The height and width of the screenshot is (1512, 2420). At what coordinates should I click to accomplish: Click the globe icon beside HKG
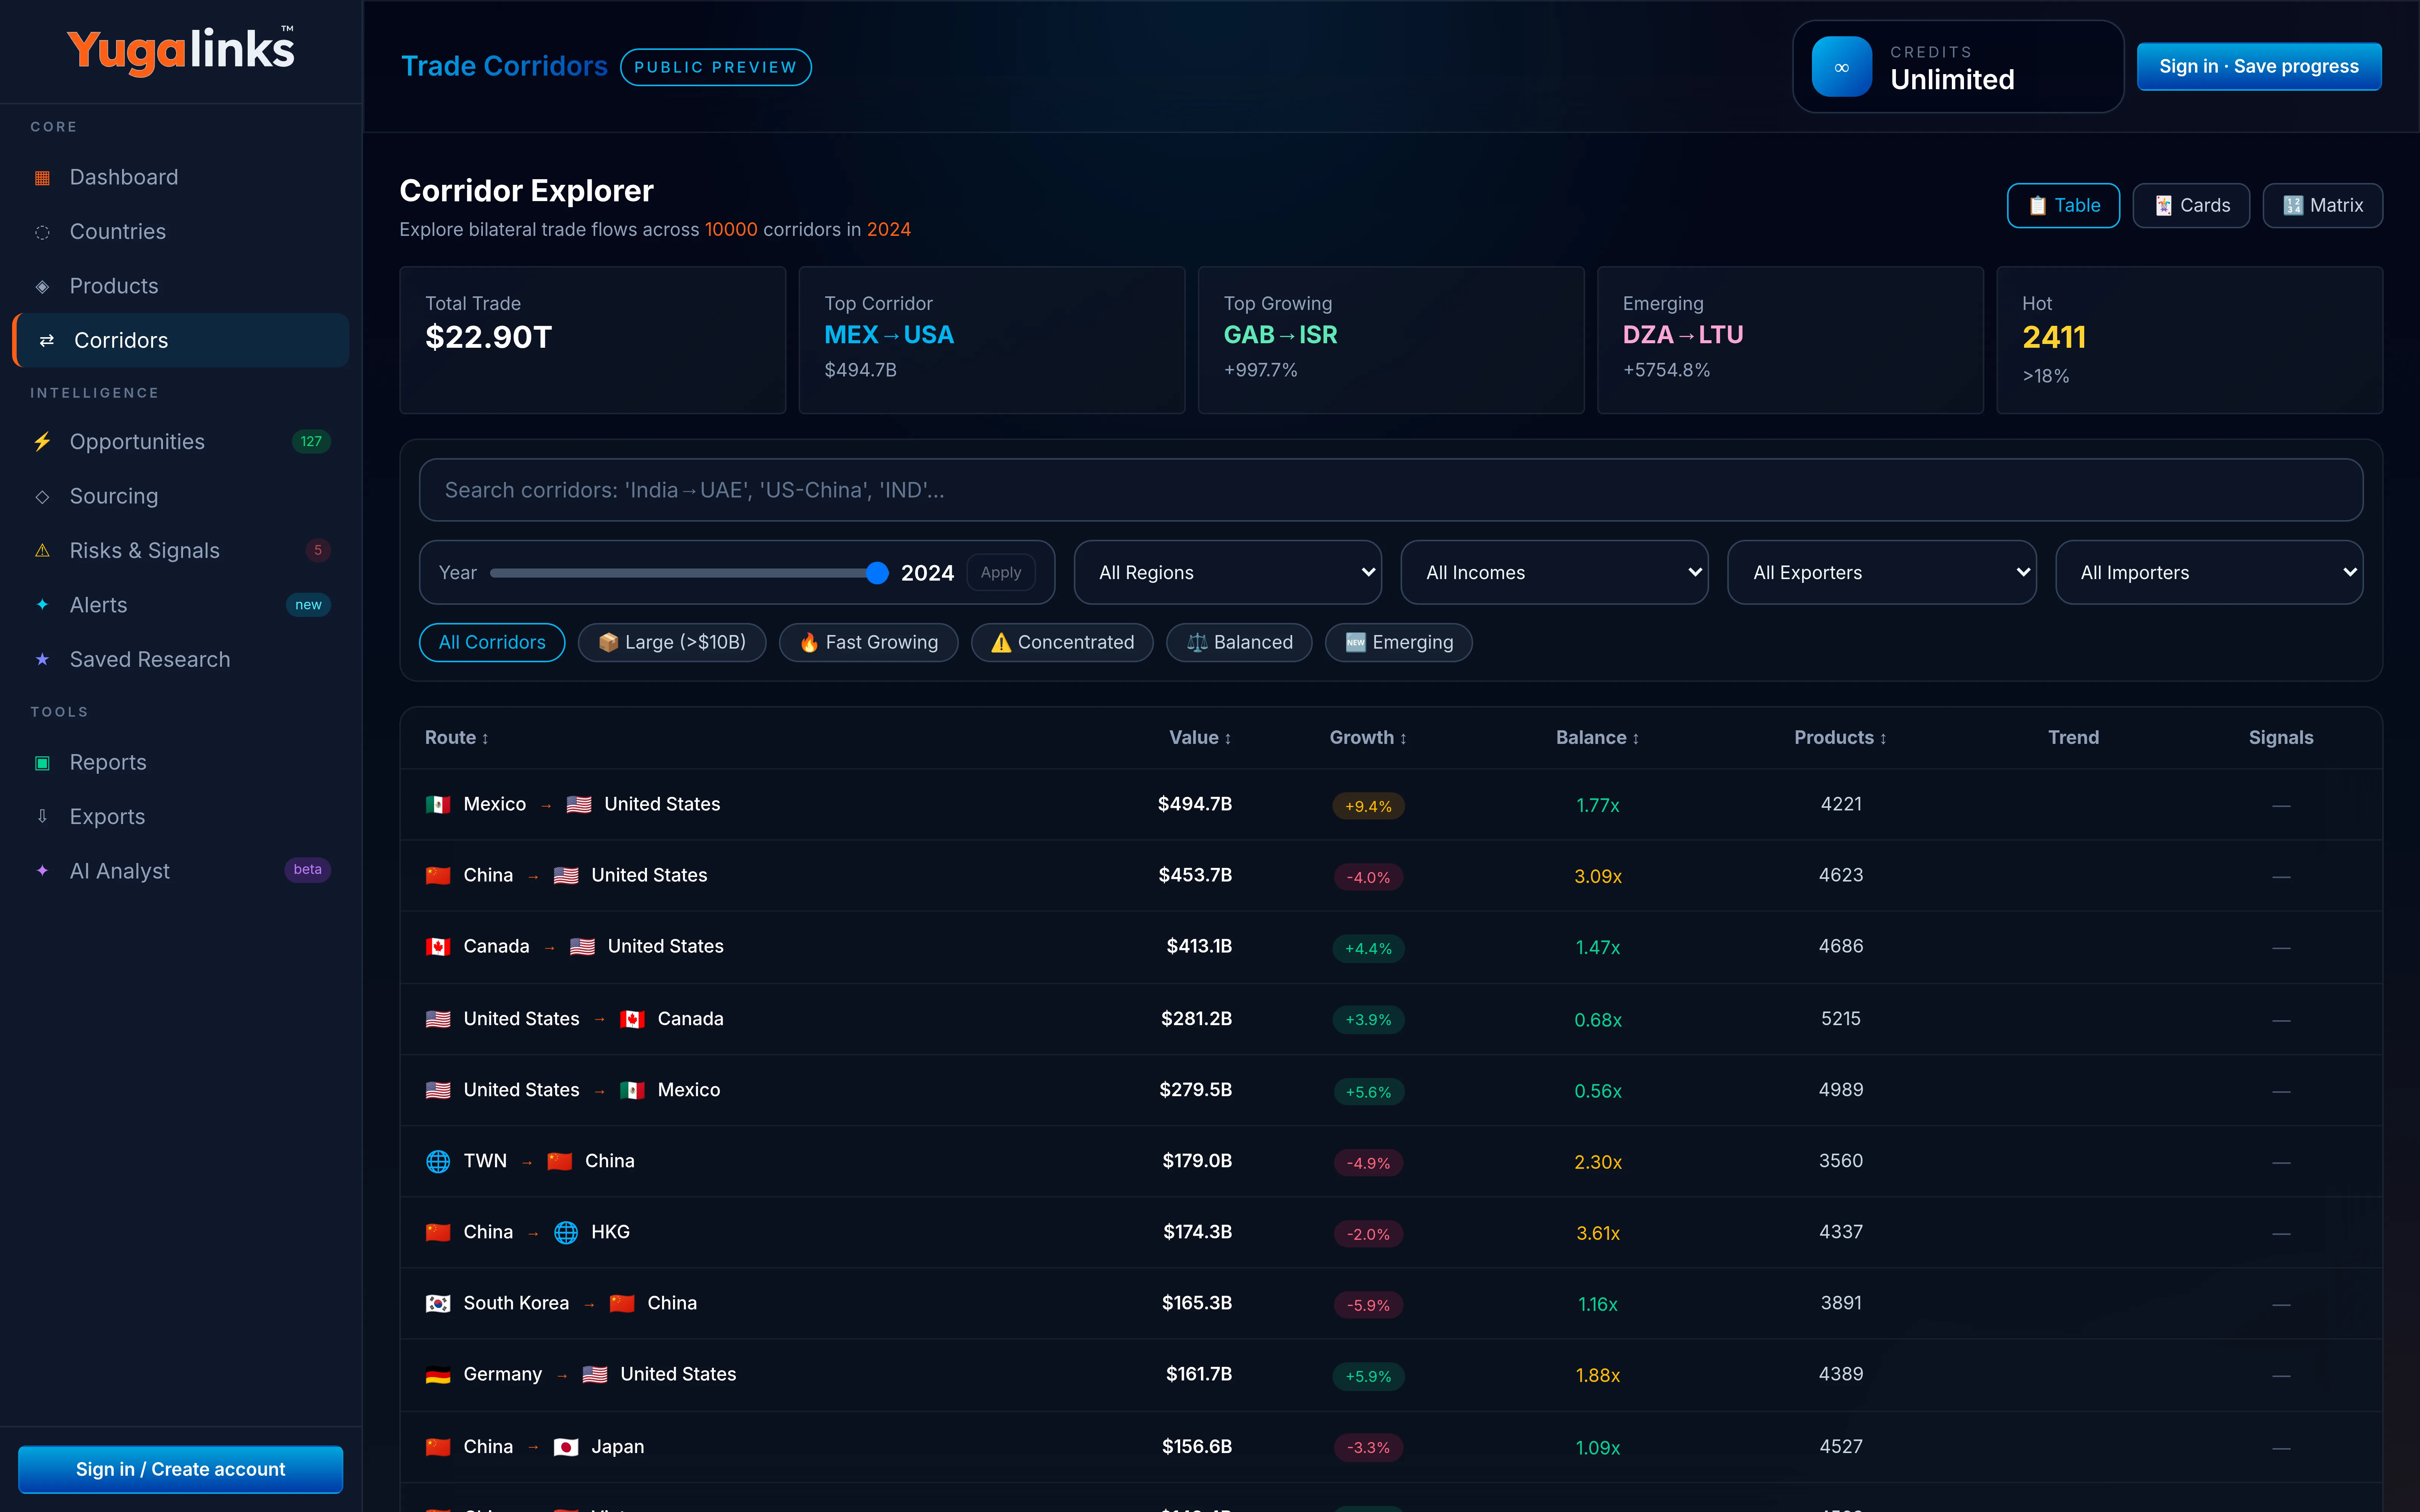(x=566, y=1233)
